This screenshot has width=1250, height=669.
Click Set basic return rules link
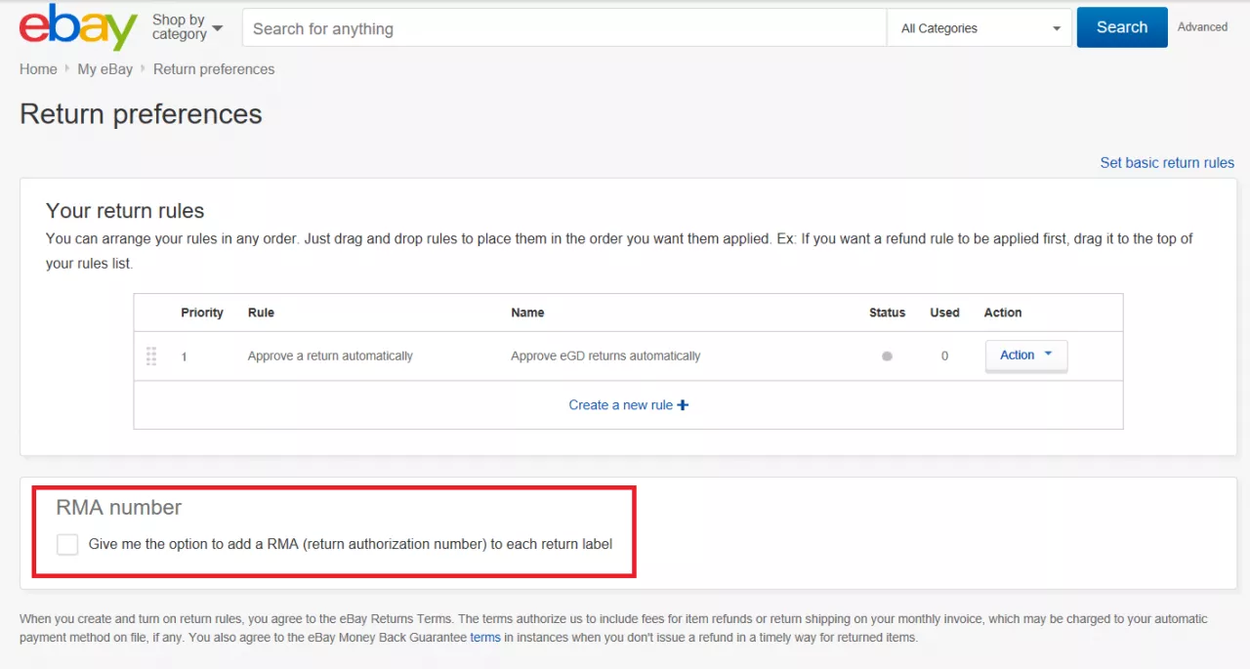coord(1166,163)
